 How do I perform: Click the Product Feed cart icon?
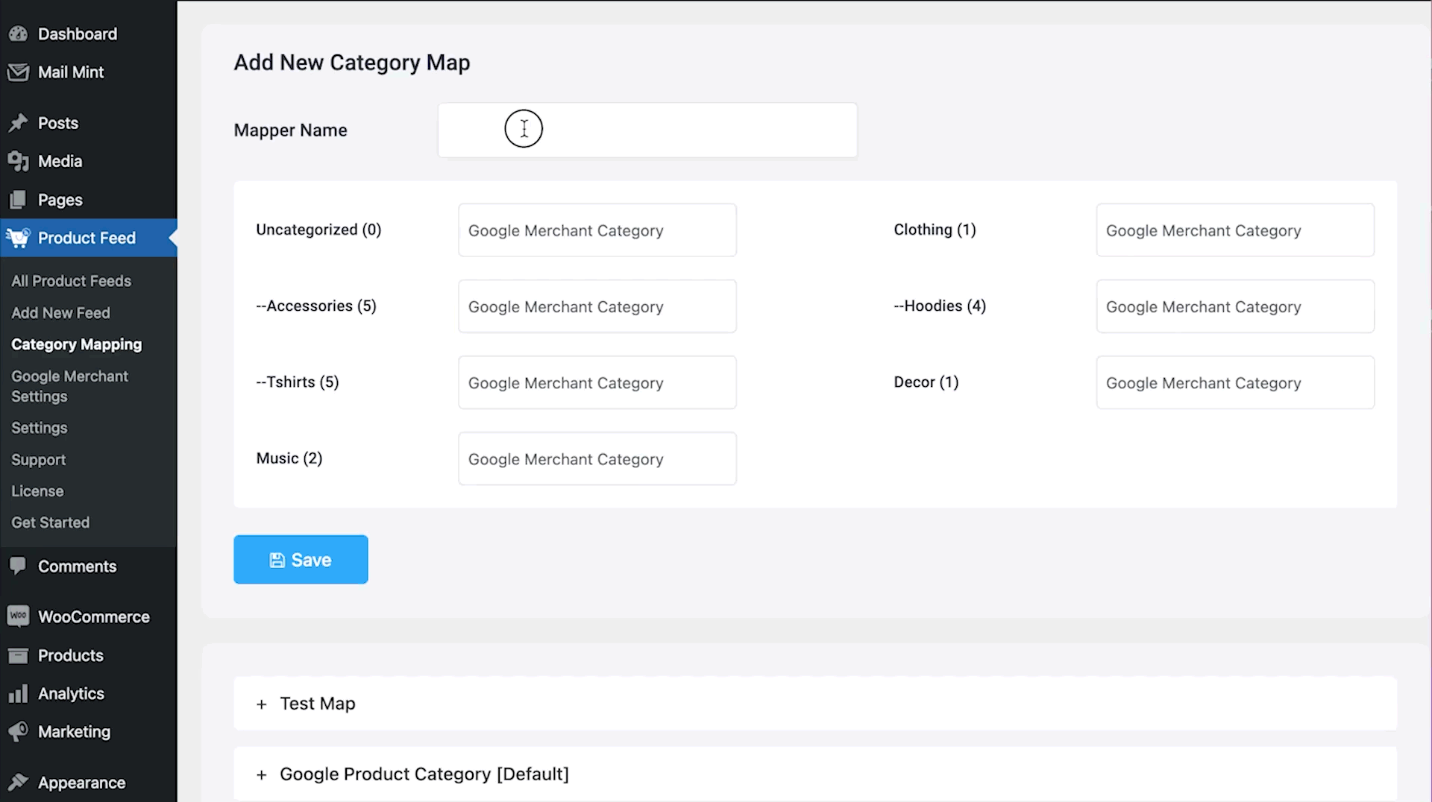point(18,238)
